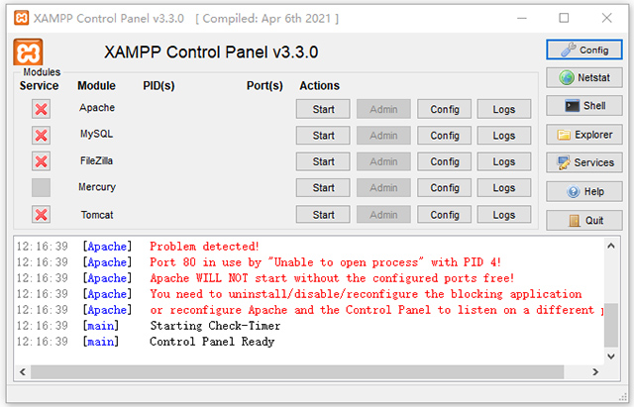
Task: Open the main Config wrench button
Action: point(584,50)
